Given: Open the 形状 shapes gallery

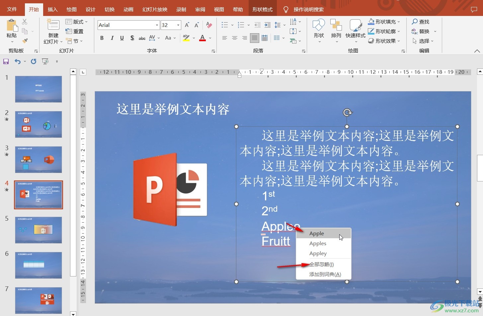Looking at the screenshot, I should [x=319, y=31].
